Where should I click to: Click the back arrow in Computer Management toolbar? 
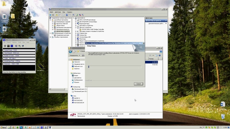click(50, 15)
